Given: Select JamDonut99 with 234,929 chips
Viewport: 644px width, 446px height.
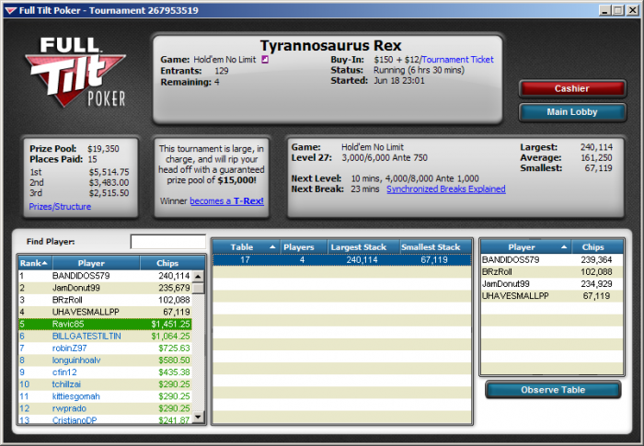Looking at the screenshot, I should 552,284.
